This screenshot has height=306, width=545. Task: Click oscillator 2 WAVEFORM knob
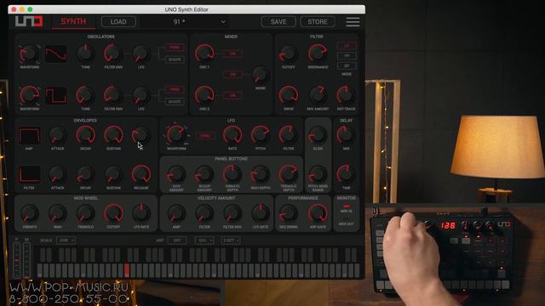click(x=29, y=95)
